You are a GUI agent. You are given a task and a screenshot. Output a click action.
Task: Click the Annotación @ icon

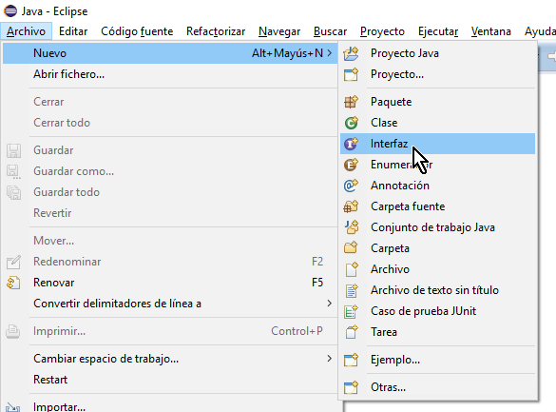point(351,186)
